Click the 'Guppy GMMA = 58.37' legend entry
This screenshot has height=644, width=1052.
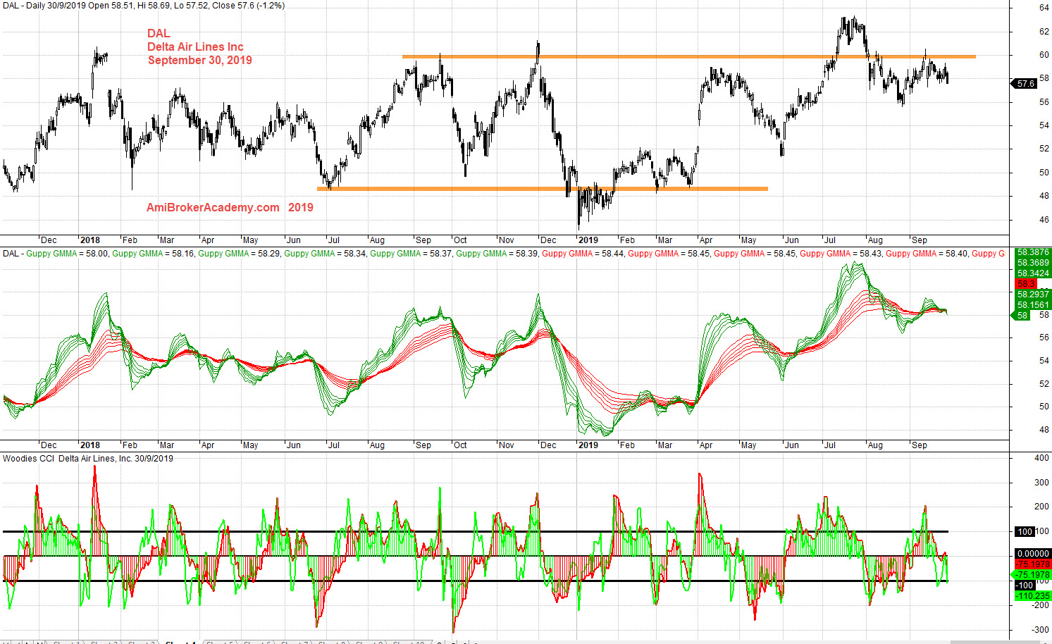411,254
